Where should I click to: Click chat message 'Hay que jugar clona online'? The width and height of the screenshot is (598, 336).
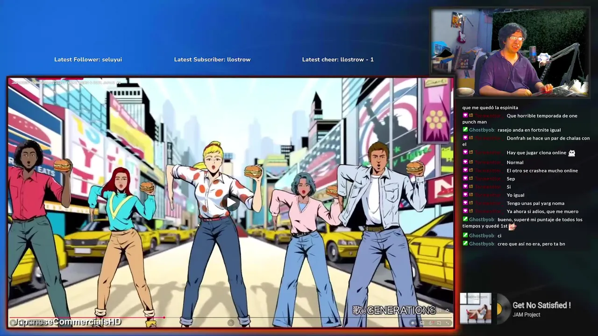pyautogui.click(x=536, y=153)
